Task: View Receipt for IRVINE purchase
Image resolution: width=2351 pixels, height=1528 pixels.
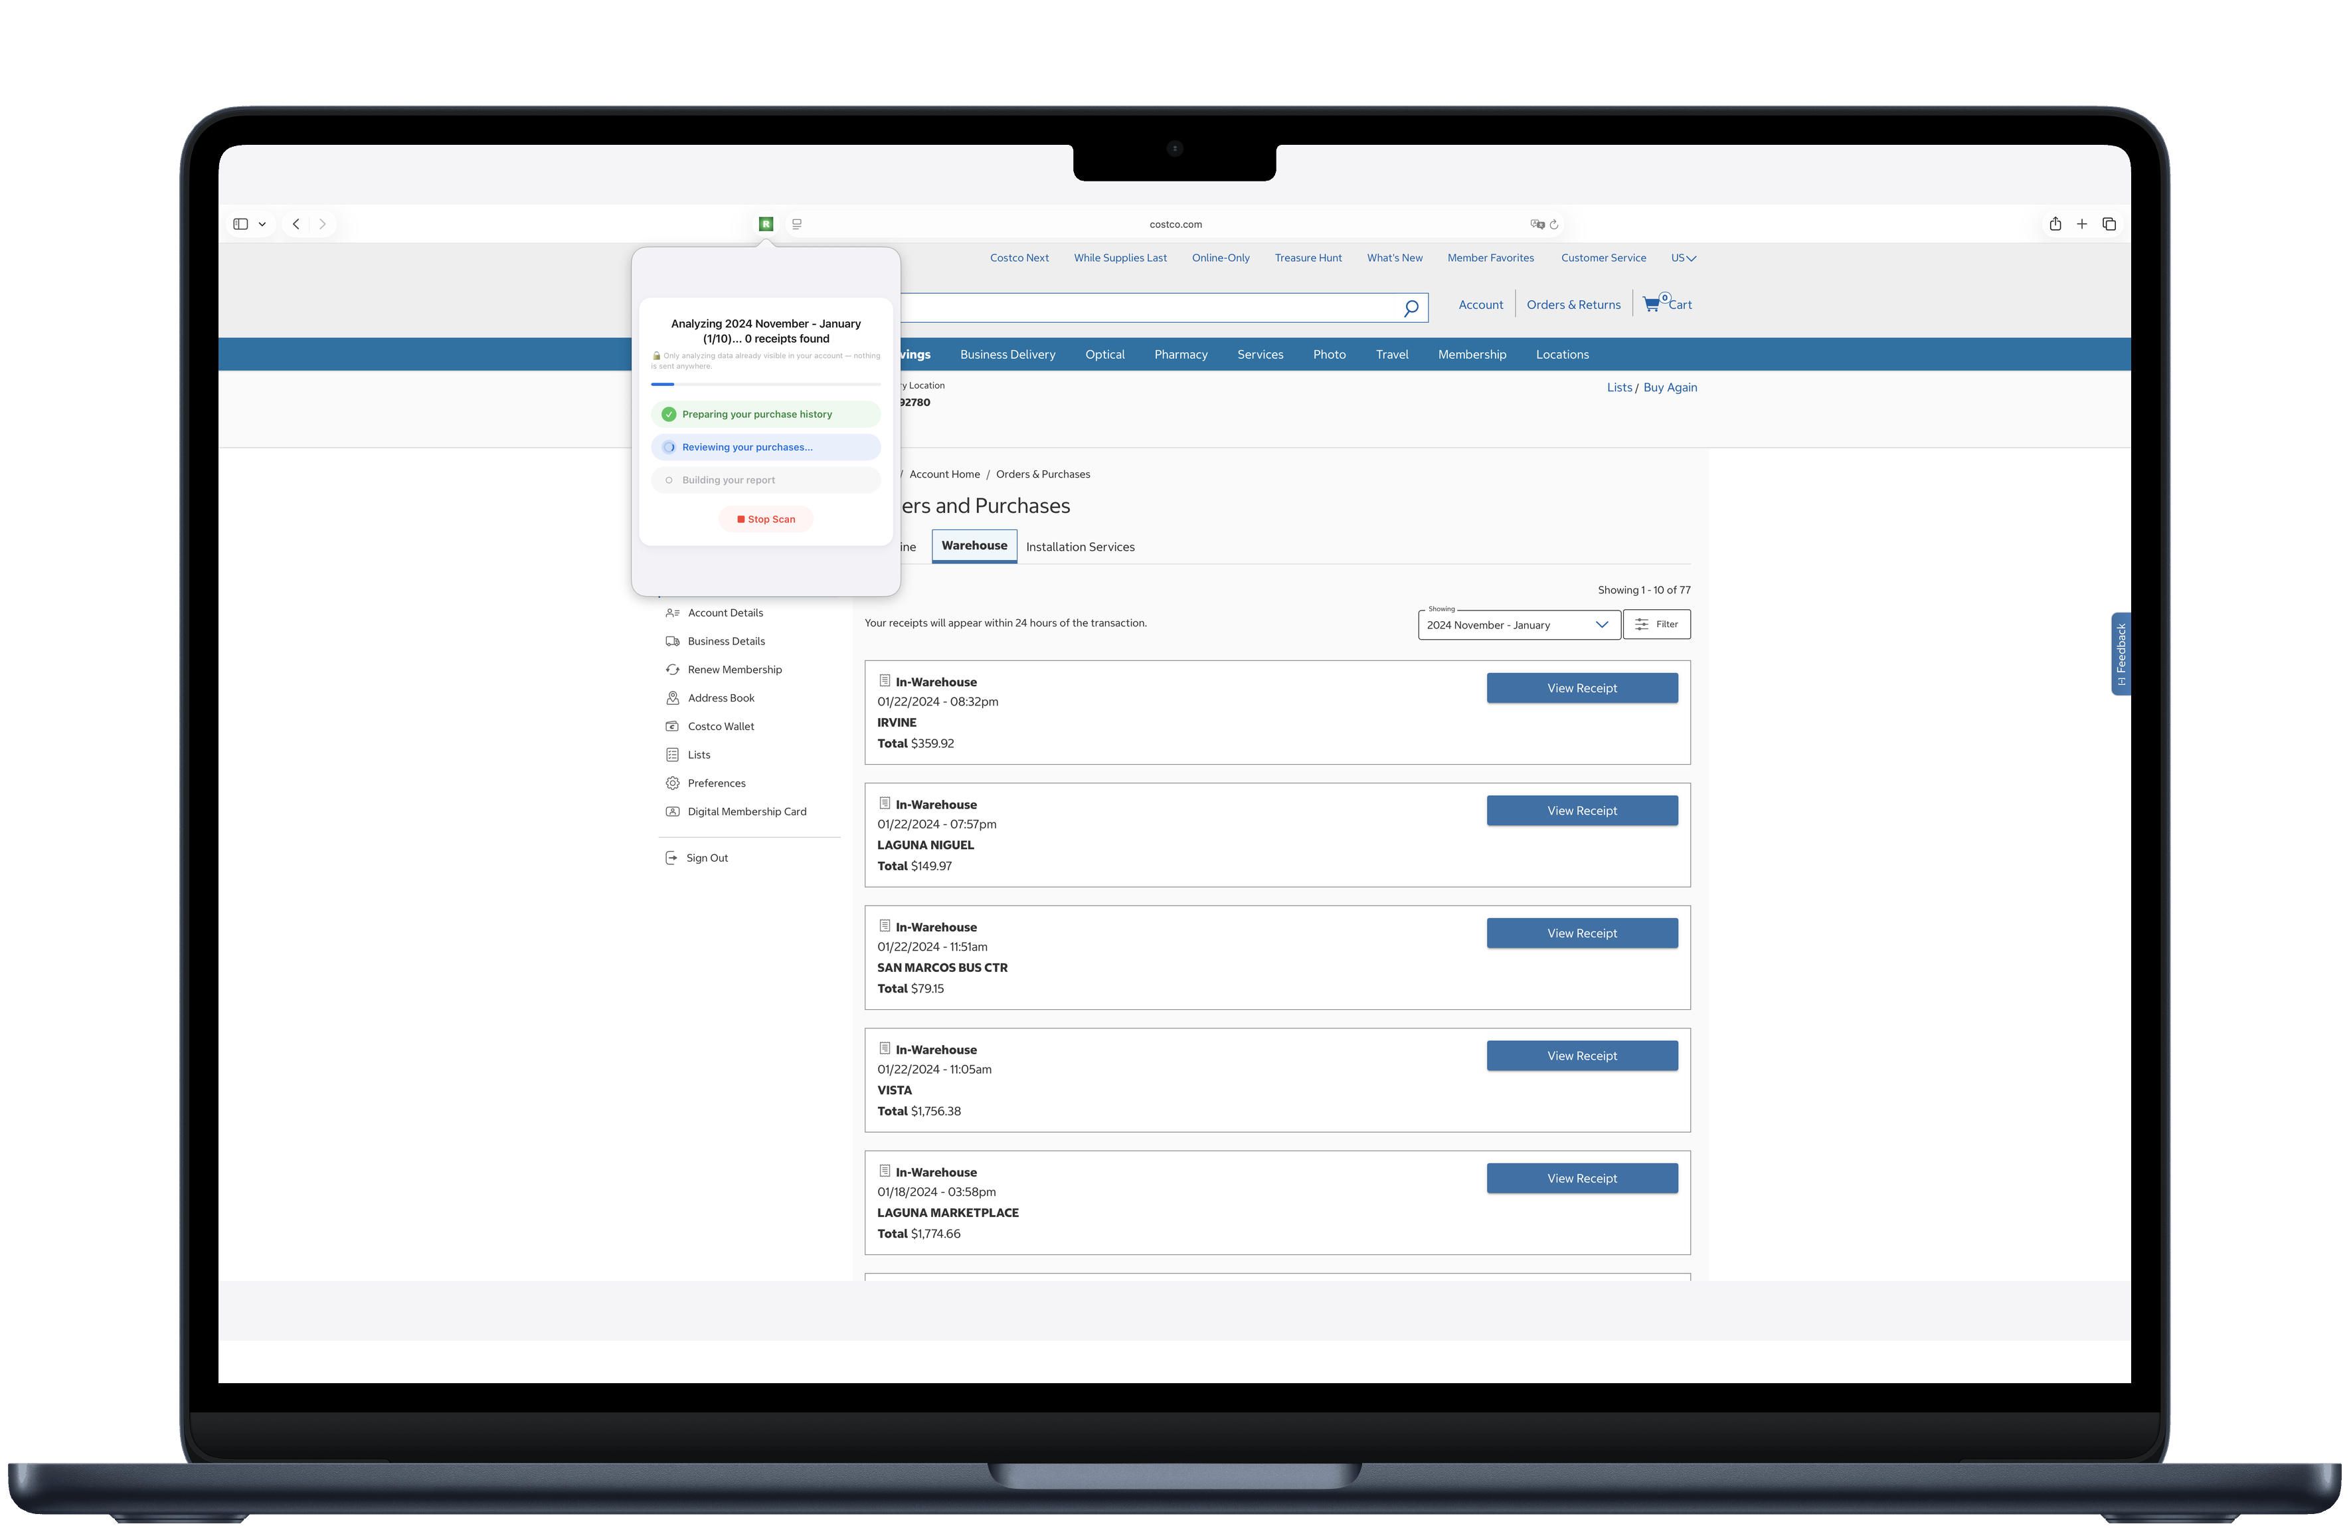Action: coord(1581,688)
